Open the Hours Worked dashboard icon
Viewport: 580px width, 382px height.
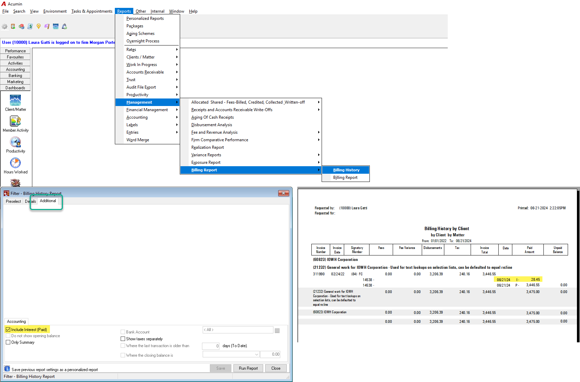[15, 163]
